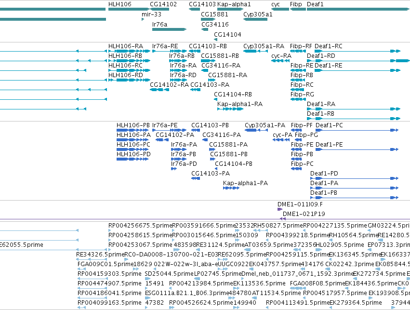Click transcript Fibp-RF
The height and width of the screenshot is (310, 410).
(301, 46)
